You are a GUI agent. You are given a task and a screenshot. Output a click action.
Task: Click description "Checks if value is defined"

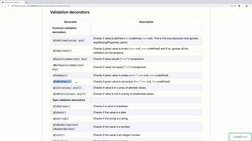point(146,40)
